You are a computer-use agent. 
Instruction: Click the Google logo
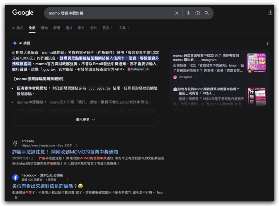(23, 13)
